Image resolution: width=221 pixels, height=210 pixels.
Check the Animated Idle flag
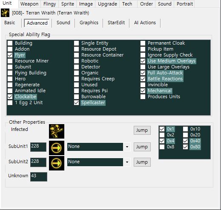point(10,91)
